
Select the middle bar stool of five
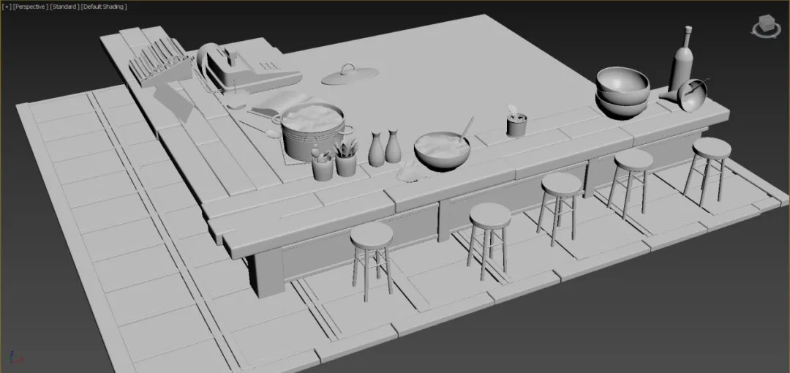[x=561, y=200]
